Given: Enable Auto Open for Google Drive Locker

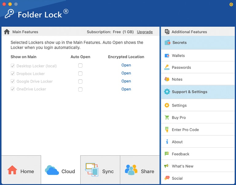Looking at the screenshot, I should [x=81, y=81].
